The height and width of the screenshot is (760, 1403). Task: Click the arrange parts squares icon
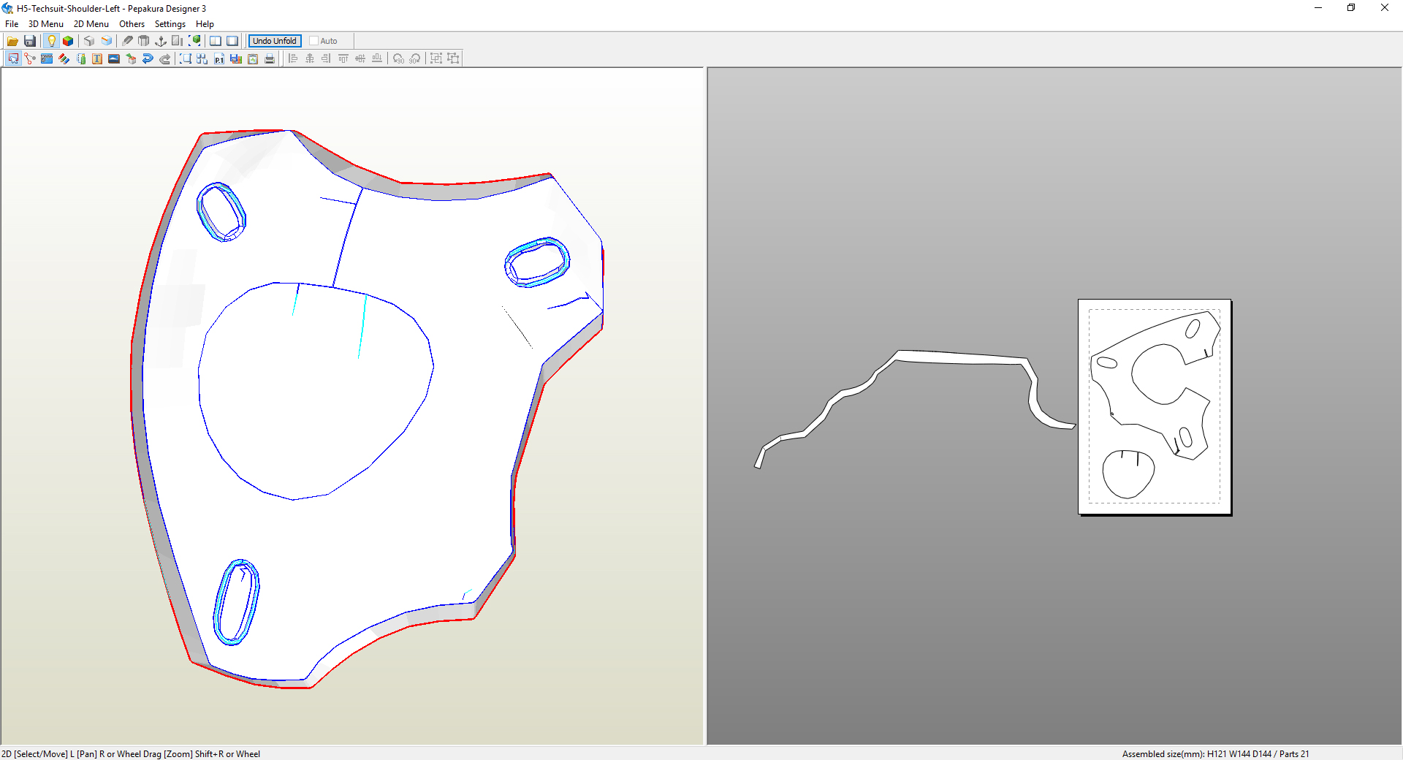[202, 58]
